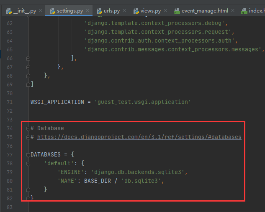This screenshot has width=265, height=212.
Task: Collapse the fold marker at line 69
Action: 28,85
